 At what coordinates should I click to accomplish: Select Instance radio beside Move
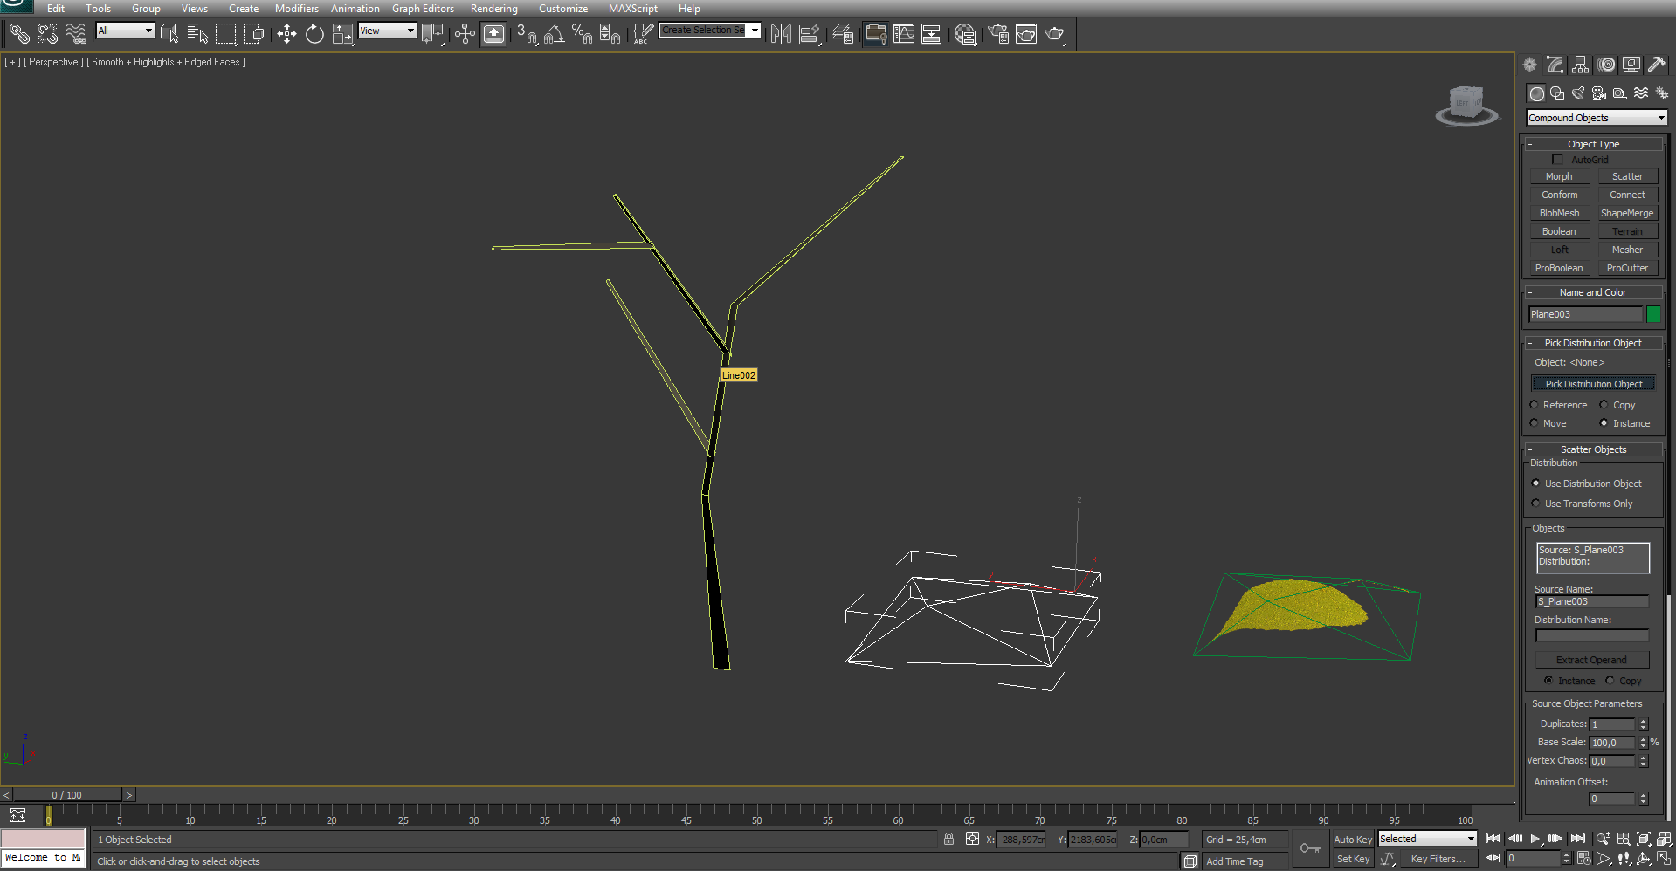coord(1604,423)
